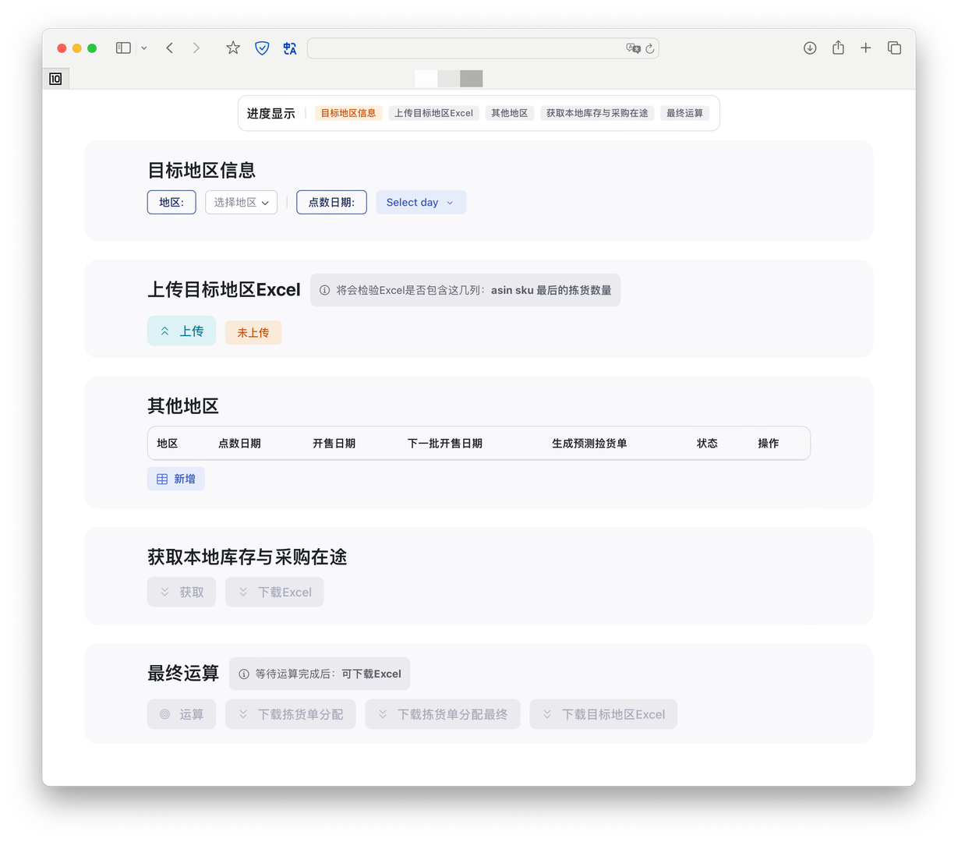Click the 上传 upload button

[x=182, y=331]
